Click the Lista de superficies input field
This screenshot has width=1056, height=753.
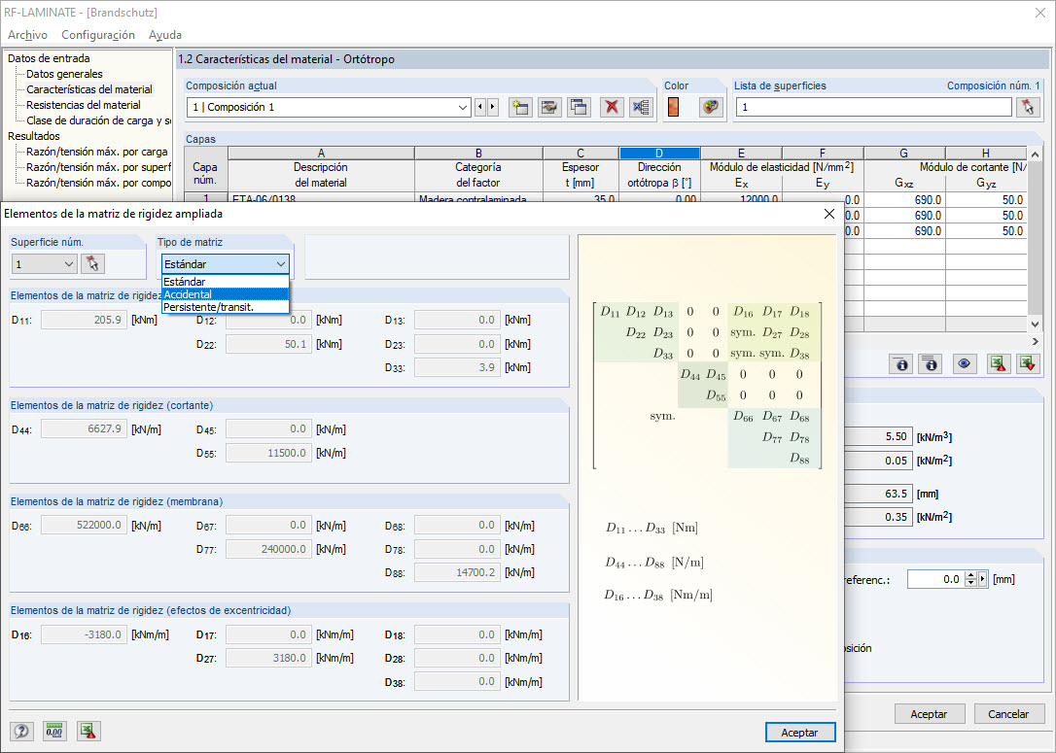click(x=873, y=107)
